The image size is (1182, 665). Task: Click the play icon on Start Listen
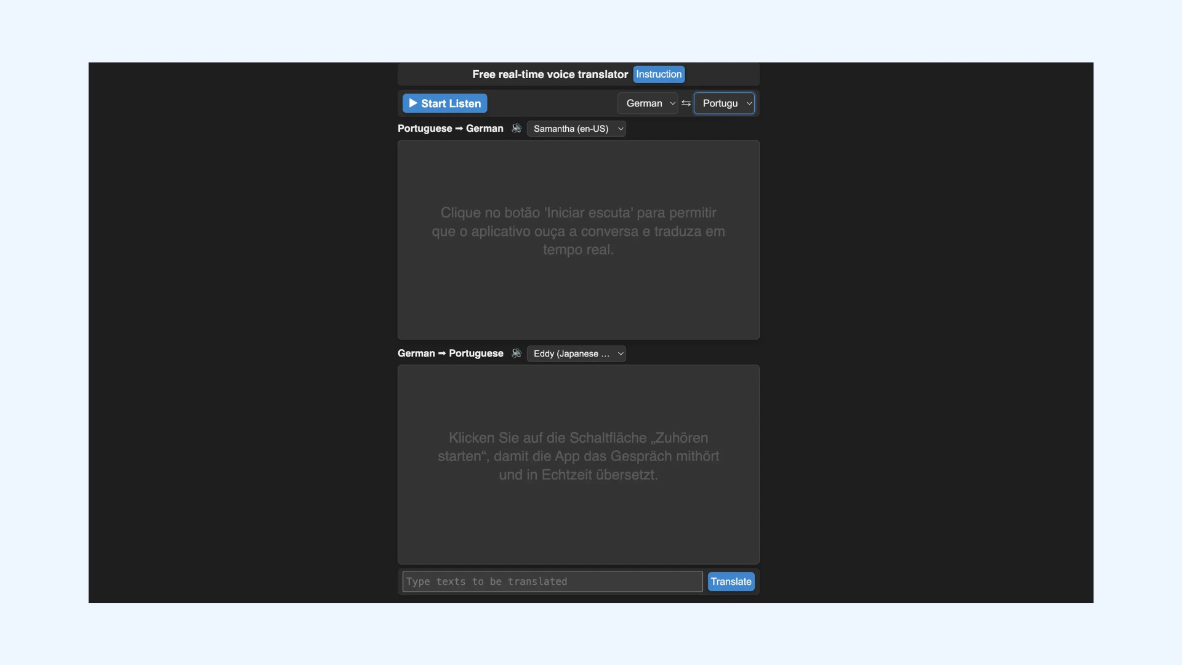pyautogui.click(x=413, y=103)
